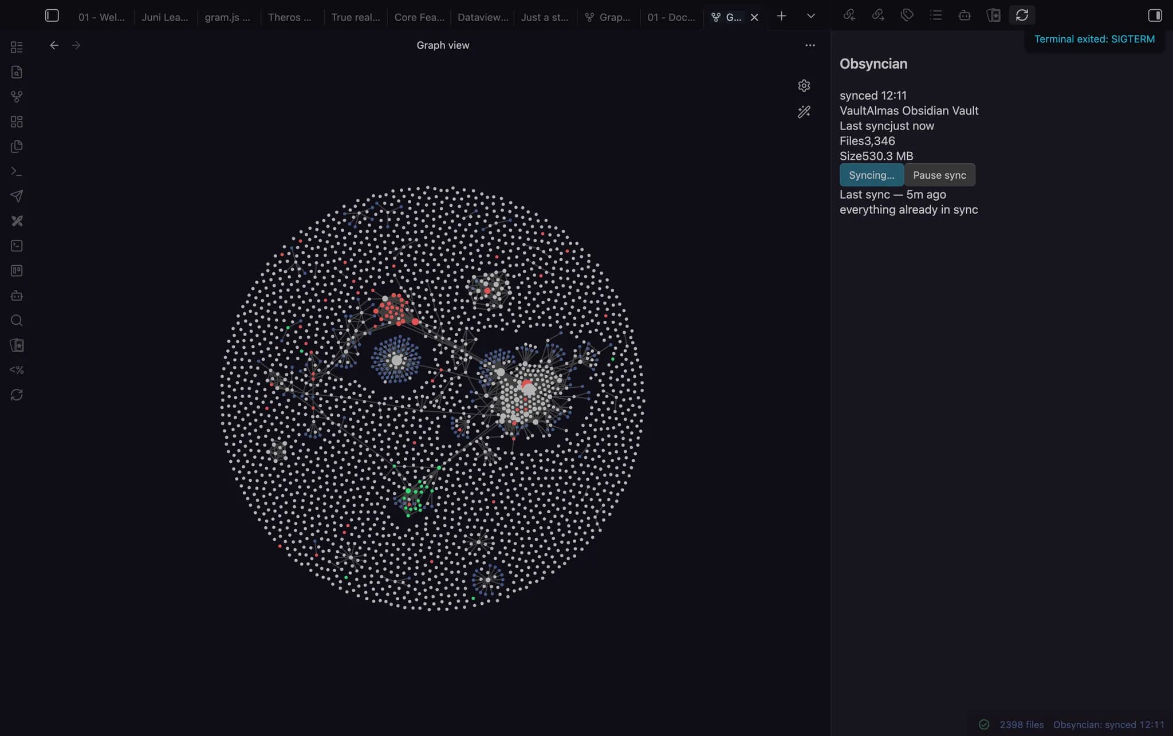Screen dimensions: 1173x736
Task: Click the templater <% icon
Action: 17,370
